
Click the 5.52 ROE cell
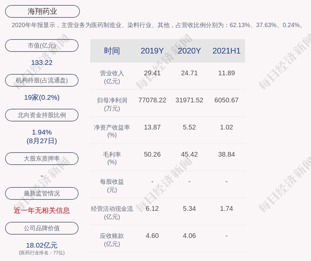[189, 127]
